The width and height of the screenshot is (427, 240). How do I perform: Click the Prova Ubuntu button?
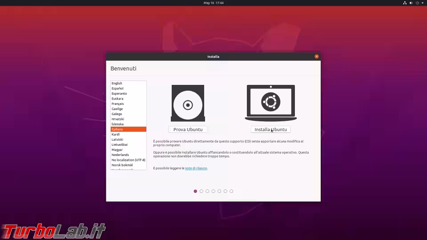[x=188, y=129]
